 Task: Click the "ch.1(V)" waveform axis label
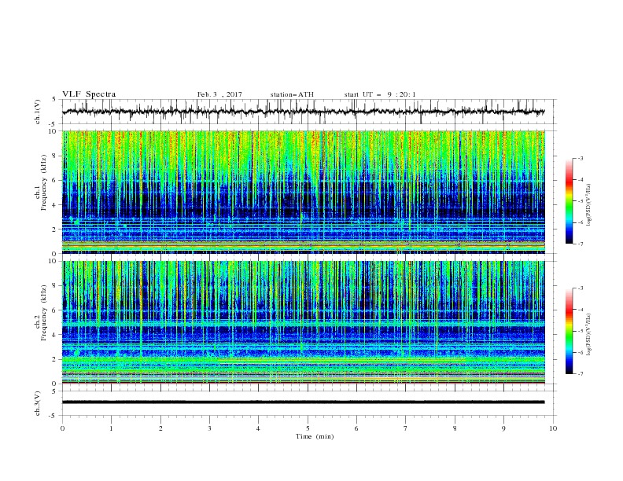(x=38, y=112)
